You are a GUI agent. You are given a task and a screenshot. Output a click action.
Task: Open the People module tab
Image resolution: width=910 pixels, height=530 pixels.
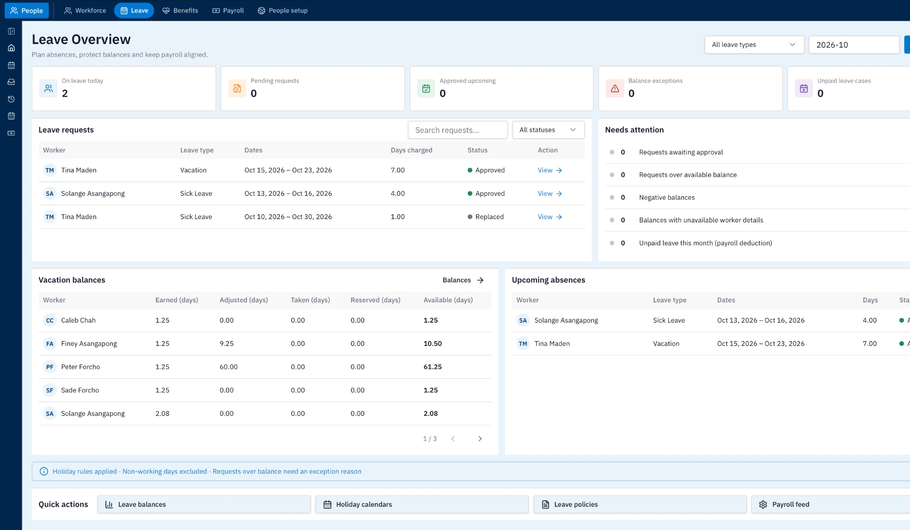pyautogui.click(x=27, y=10)
